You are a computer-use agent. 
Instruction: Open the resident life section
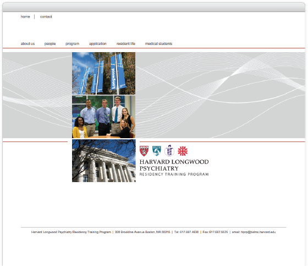[x=126, y=44]
